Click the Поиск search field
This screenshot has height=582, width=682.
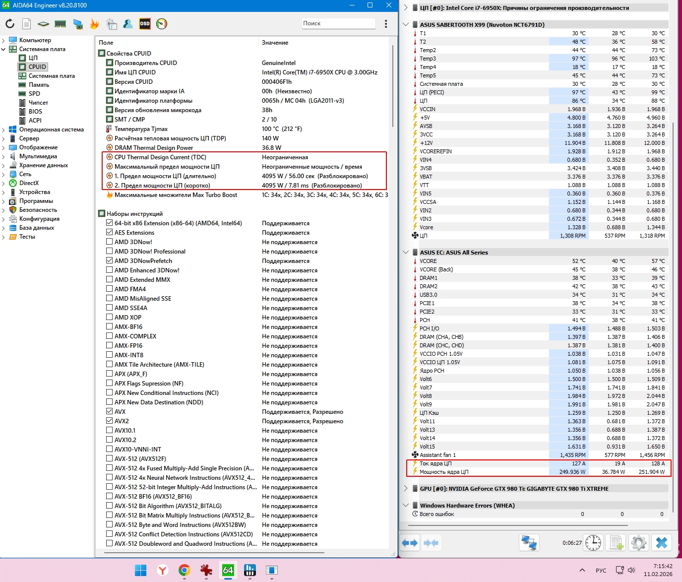pos(339,23)
